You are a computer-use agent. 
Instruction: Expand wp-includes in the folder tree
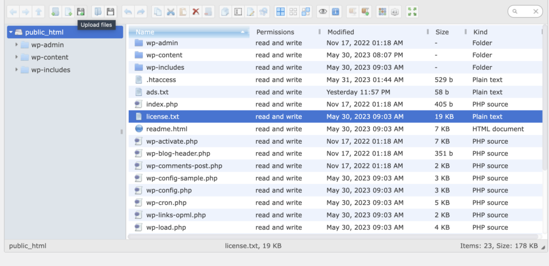(17, 70)
